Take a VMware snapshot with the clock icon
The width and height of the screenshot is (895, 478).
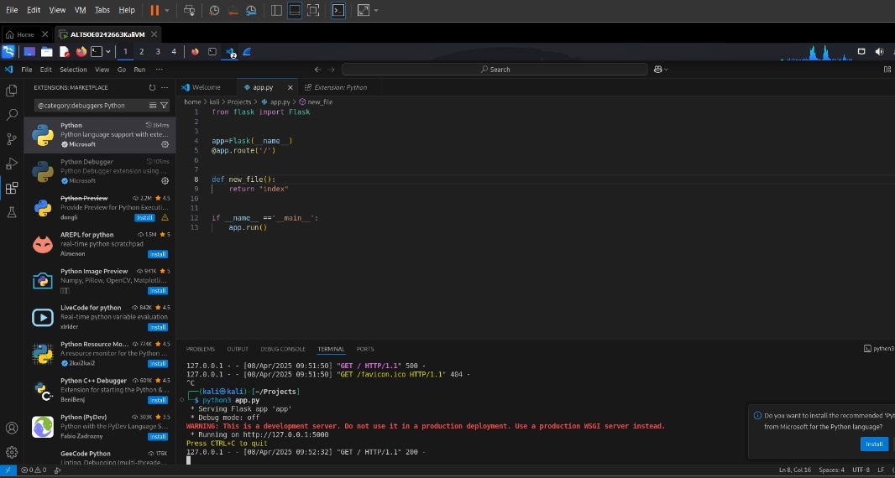[214, 10]
